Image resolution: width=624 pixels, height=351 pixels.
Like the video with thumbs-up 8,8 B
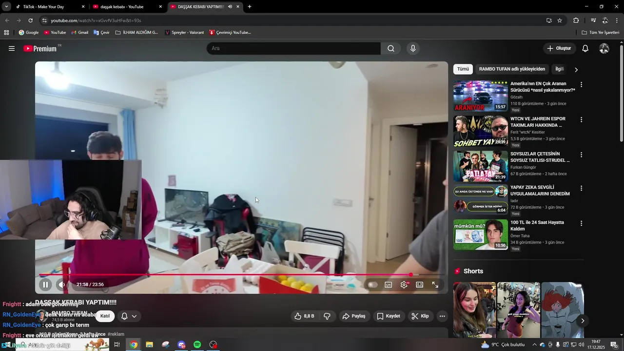click(x=304, y=316)
